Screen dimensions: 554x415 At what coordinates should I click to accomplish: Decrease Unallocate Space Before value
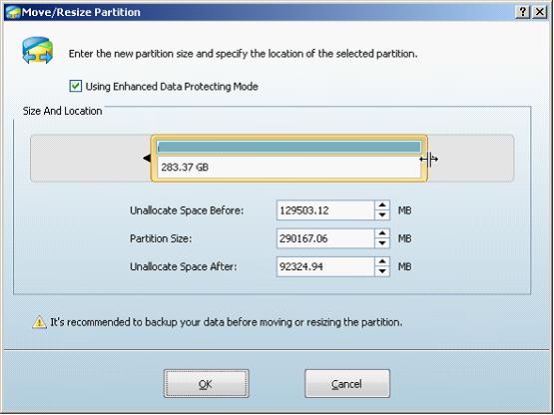point(382,214)
